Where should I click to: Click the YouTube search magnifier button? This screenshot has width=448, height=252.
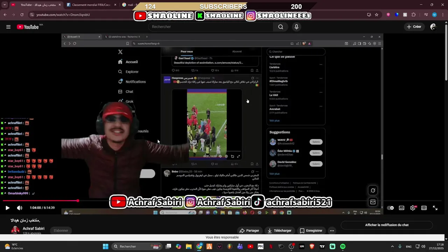coord(281,27)
